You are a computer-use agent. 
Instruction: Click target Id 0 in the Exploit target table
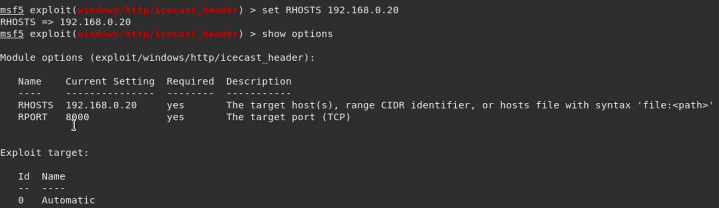pos(21,200)
